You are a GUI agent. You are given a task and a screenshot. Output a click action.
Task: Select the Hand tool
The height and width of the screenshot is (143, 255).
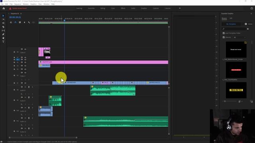(3, 38)
